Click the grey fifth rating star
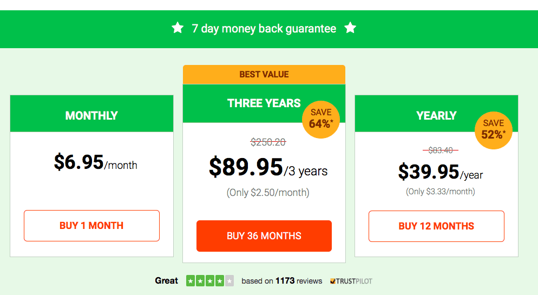Viewport: 538px width, 295px height. coord(229,281)
